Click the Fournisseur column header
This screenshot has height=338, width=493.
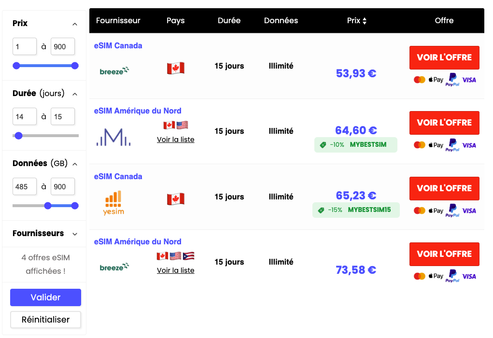tap(118, 21)
